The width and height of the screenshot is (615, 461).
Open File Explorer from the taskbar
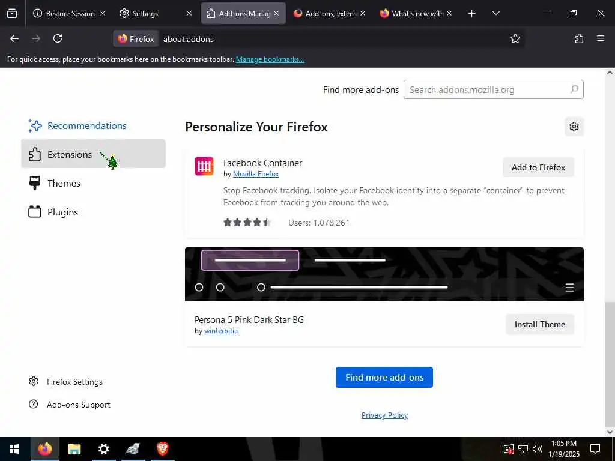click(74, 449)
